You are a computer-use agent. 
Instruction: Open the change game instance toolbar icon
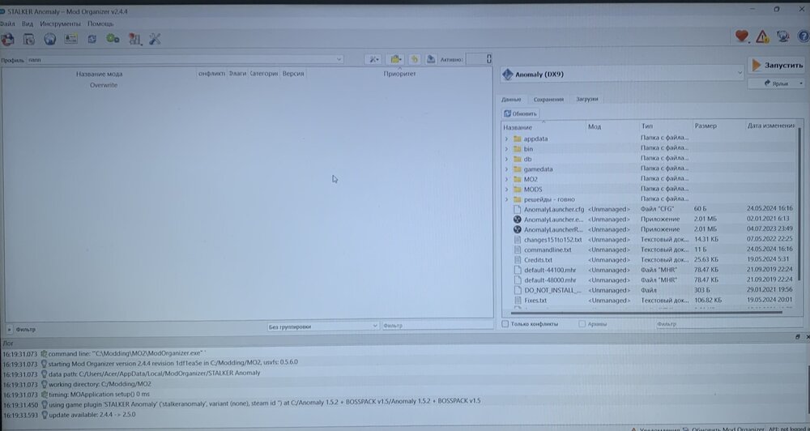point(7,39)
